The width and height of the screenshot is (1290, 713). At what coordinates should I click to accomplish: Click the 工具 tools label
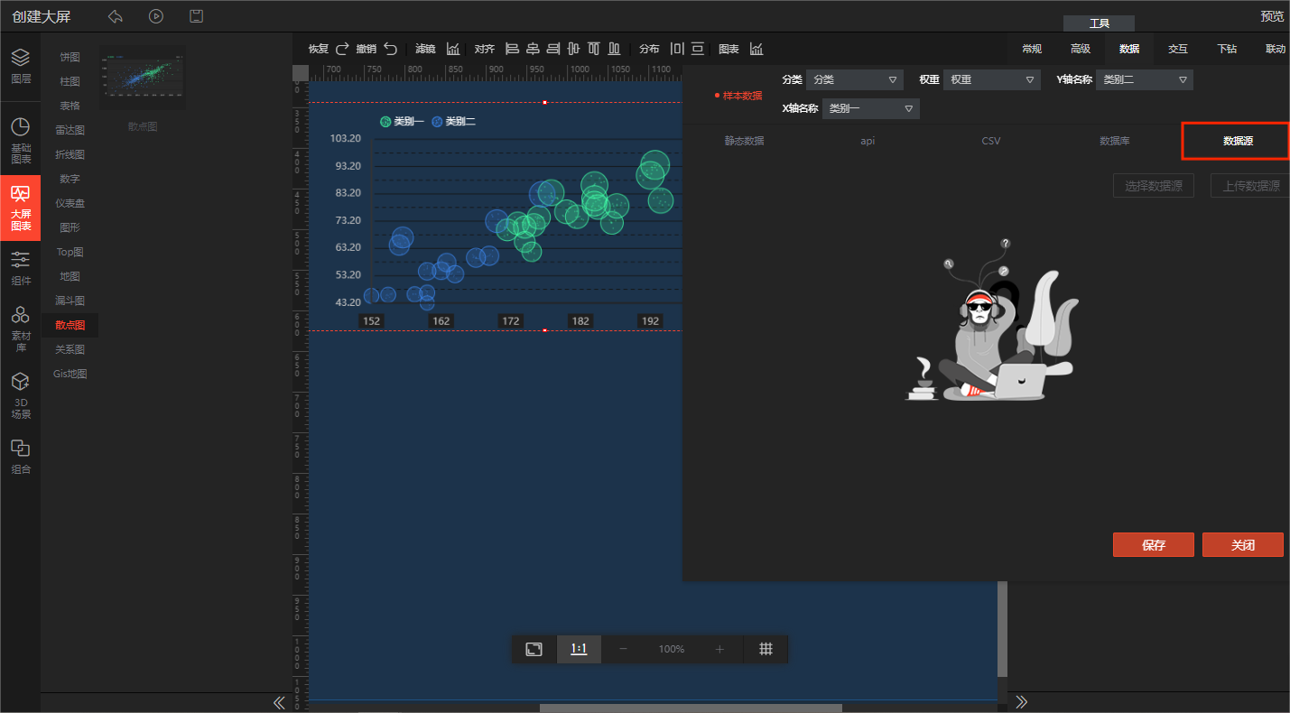pos(1099,23)
